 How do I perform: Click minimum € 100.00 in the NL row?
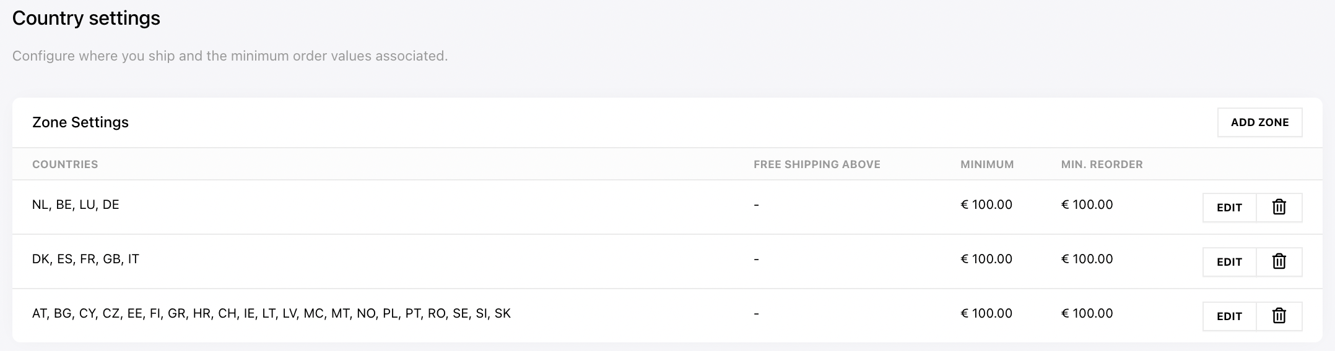[x=986, y=205]
